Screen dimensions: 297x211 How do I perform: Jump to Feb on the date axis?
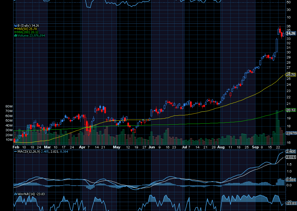(16, 147)
